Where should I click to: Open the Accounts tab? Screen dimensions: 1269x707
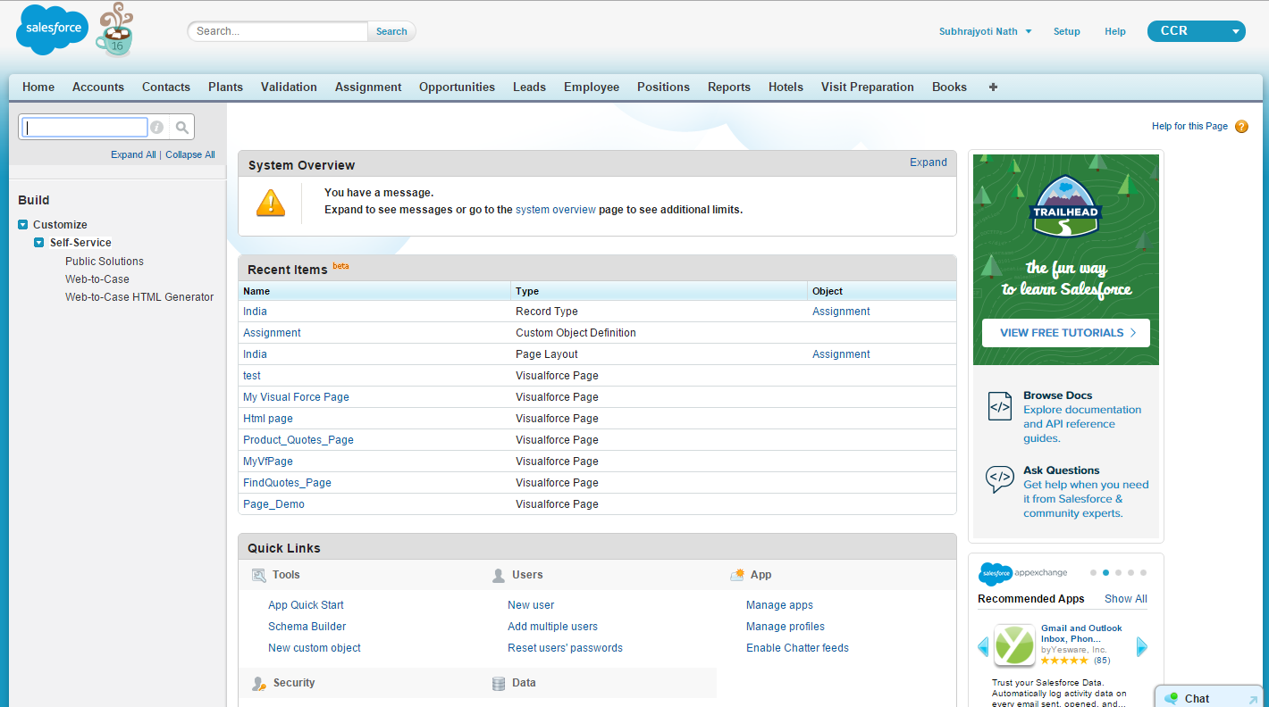[98, 87]
